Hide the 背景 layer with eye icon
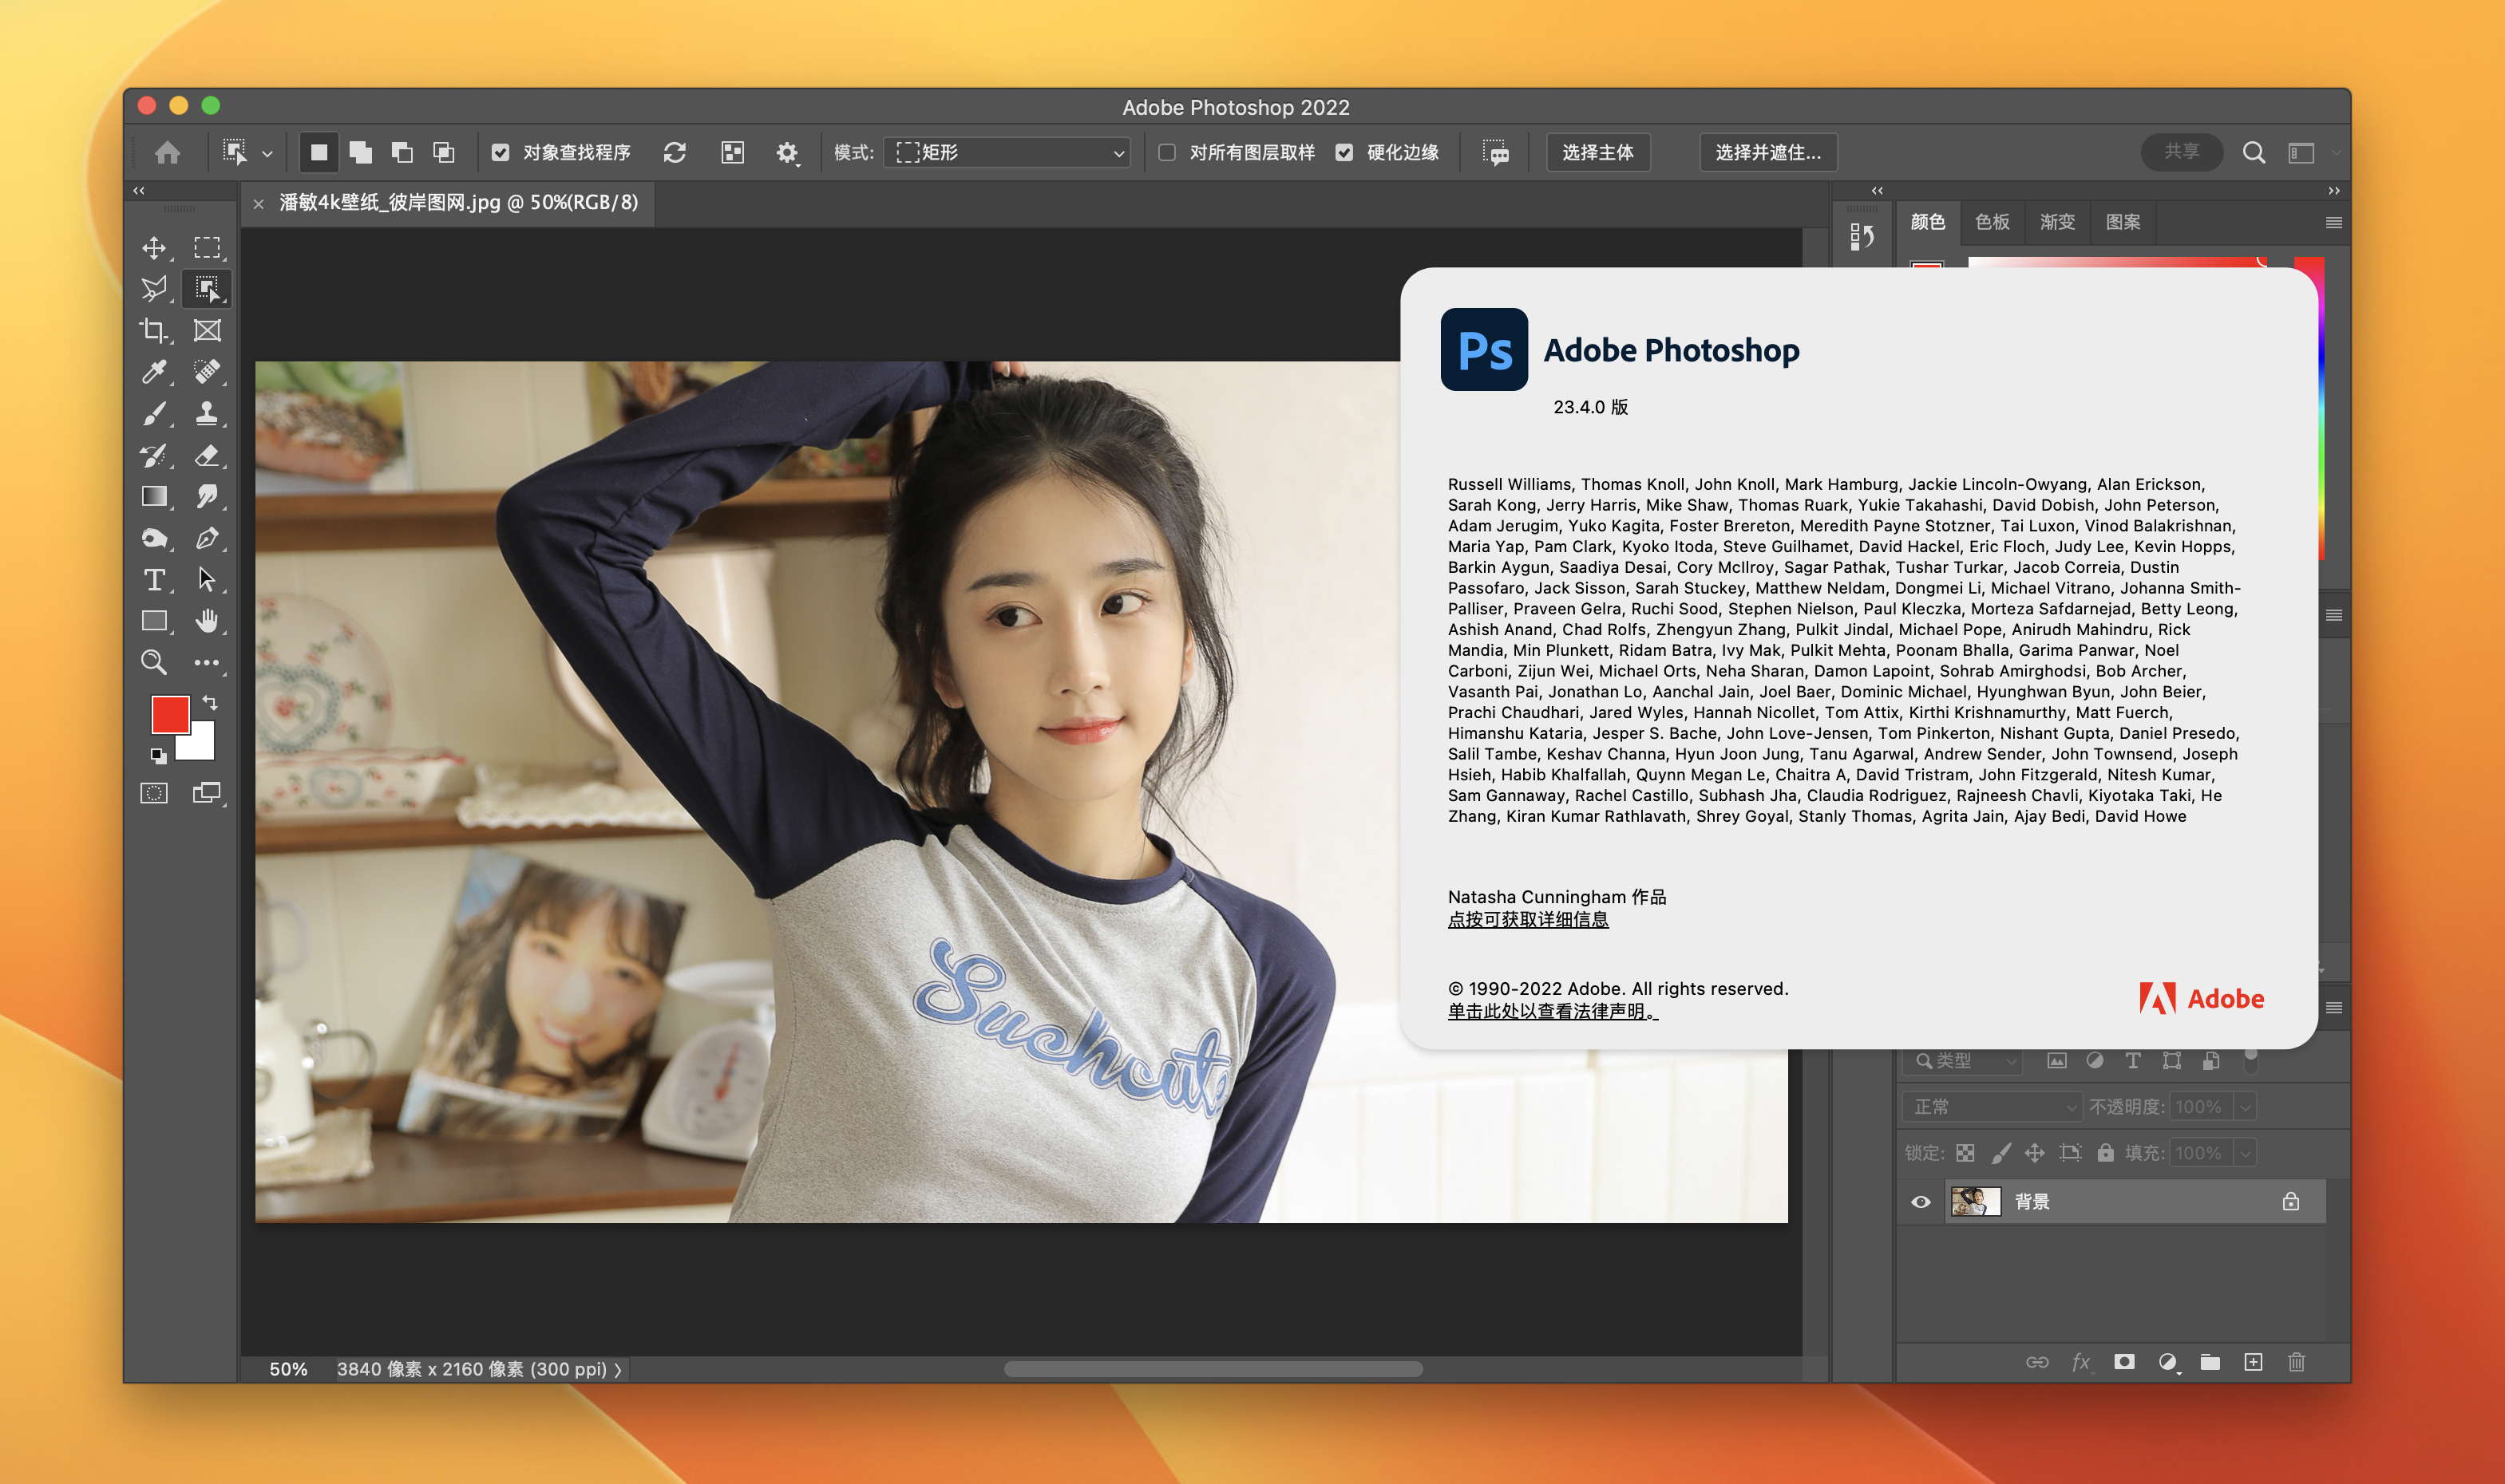The width and height of the screenshot is (2505, 1484). click(1921, 1202)
